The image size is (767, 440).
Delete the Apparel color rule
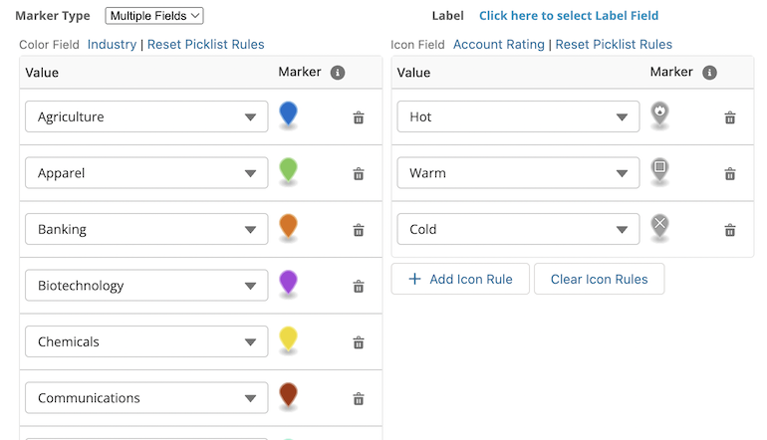click(359, 174)
